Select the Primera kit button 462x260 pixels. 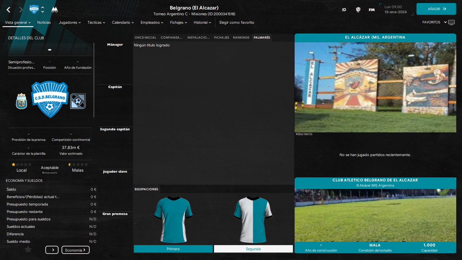tap(173, 249)
